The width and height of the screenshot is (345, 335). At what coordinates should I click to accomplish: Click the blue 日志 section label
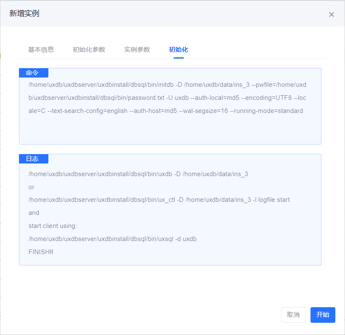click(x=33, y=159)
